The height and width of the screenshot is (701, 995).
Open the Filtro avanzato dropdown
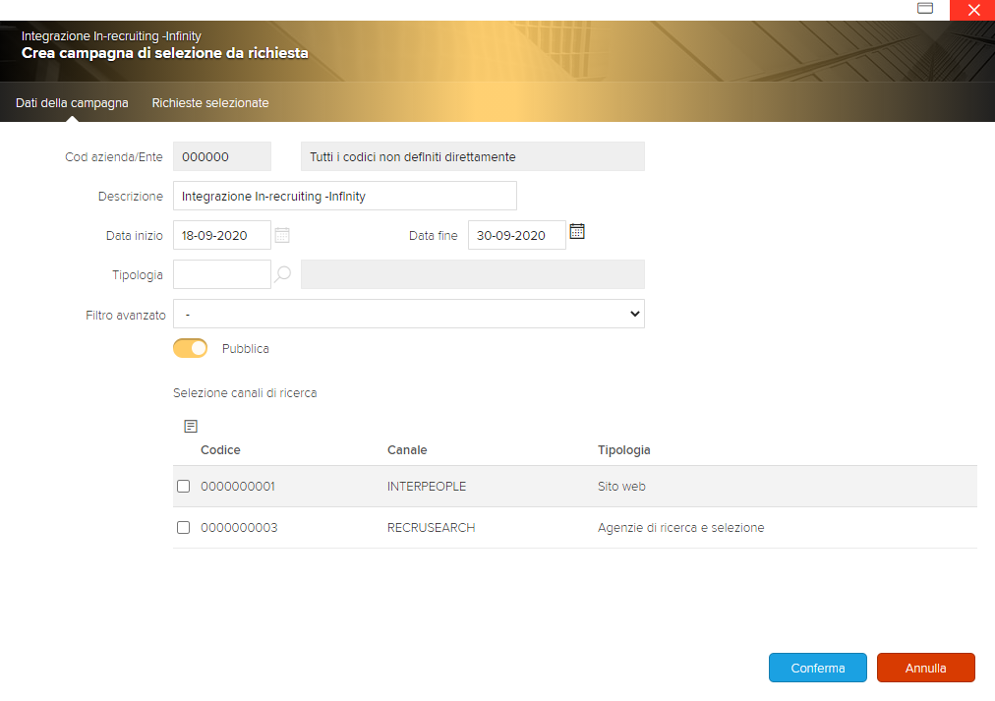(409, 314)
